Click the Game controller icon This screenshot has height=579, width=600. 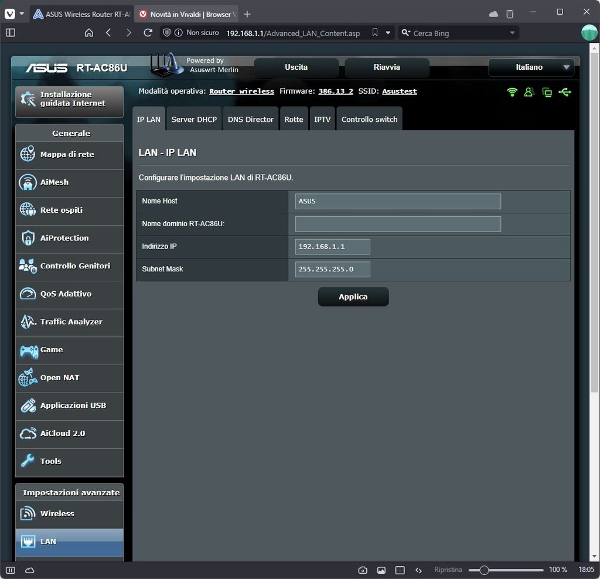[x=29, y=350]
